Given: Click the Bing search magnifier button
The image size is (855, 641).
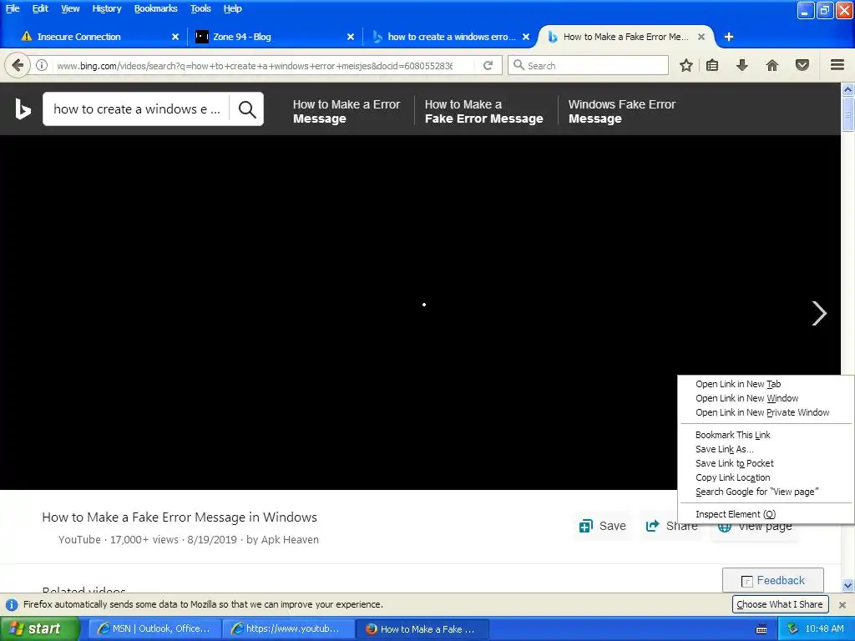Looking at the screenshot, I should click(247, 109).
